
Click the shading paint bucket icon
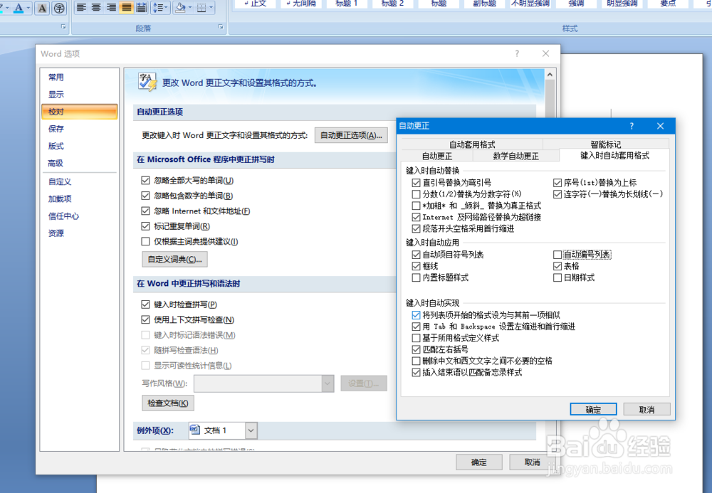coord(180,7)
